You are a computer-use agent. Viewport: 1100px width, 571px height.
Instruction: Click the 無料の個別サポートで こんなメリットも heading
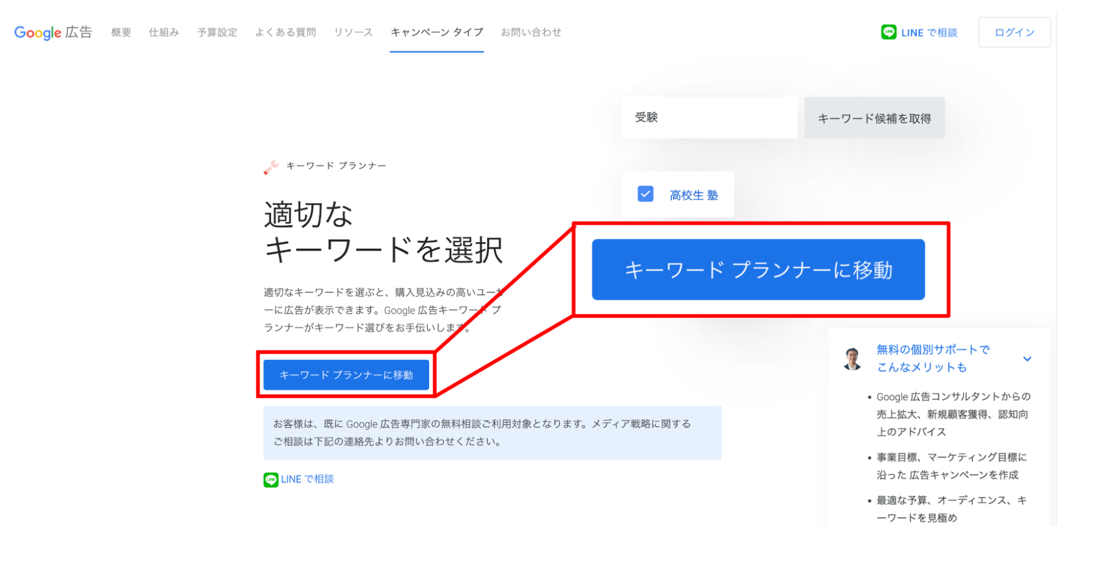pos(933,358)
